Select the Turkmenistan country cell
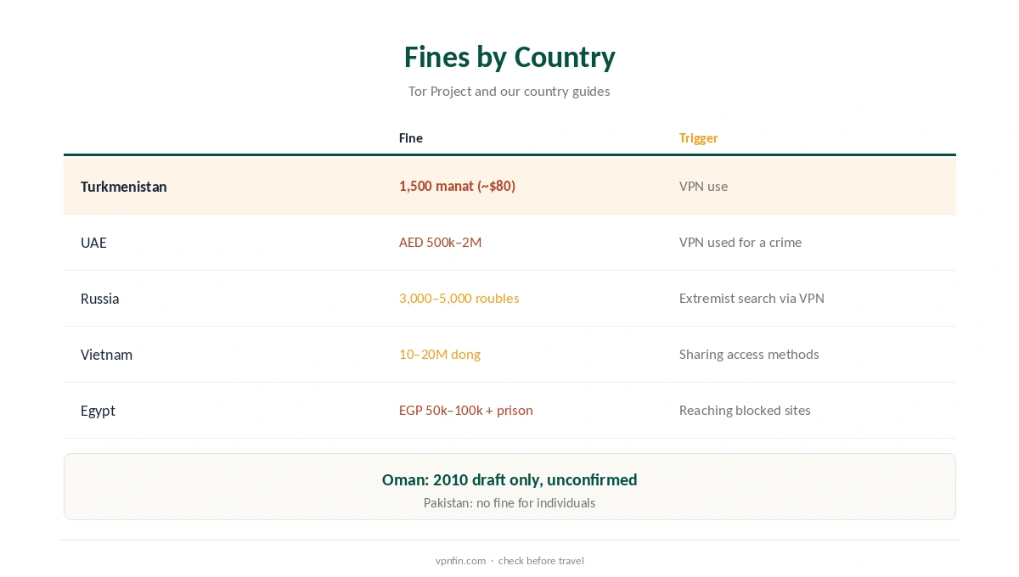This screenshot has width=1019, height=577. point(124,187)
